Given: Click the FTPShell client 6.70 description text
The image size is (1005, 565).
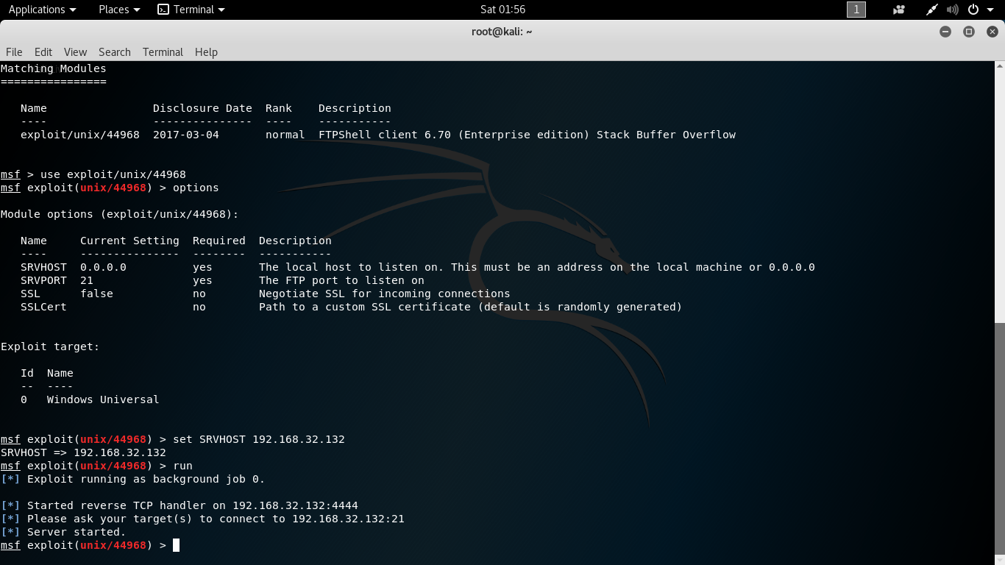Looking at the screenshot, I should [527, 135].
